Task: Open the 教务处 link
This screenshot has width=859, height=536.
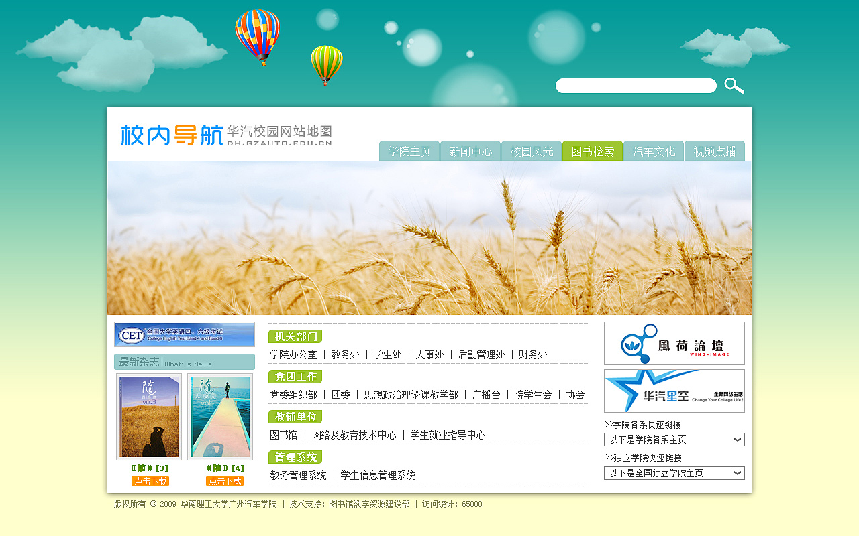Action: click(x=345, y=354)
